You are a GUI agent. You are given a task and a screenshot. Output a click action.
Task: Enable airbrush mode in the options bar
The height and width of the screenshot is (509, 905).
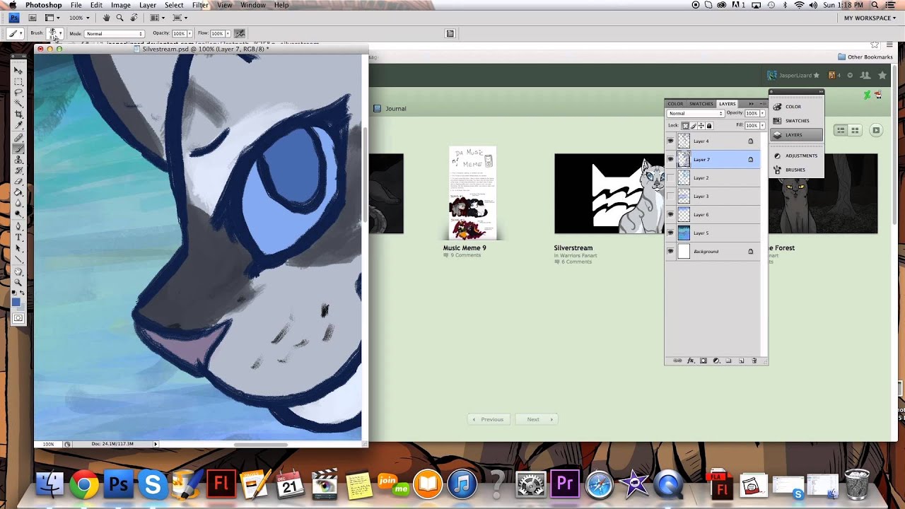click(240, 33)
